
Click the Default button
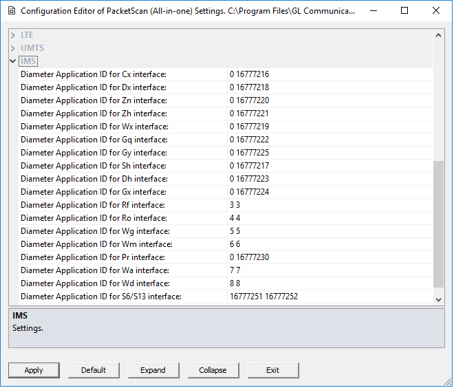tap(94, 370)
